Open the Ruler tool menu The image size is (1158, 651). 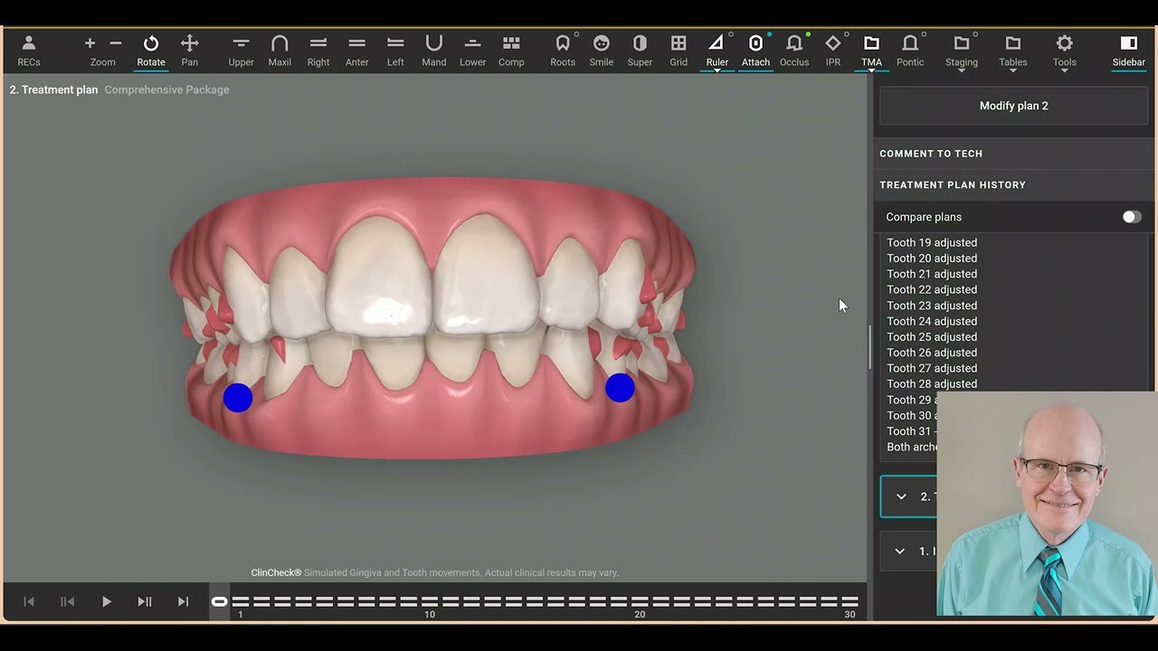tap(717, 51)
